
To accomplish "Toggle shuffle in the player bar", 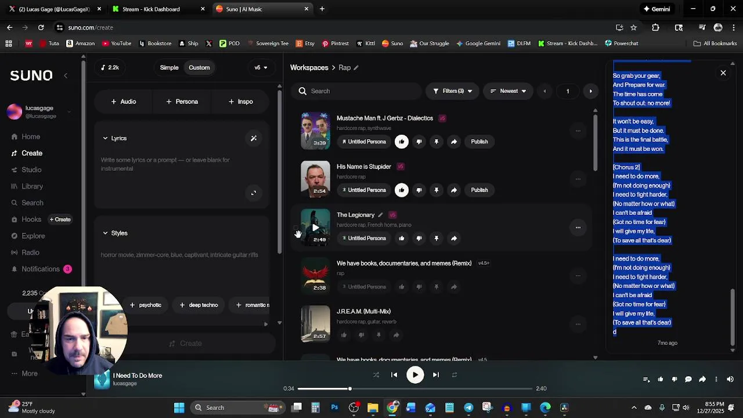I will (x=376, y=375).
